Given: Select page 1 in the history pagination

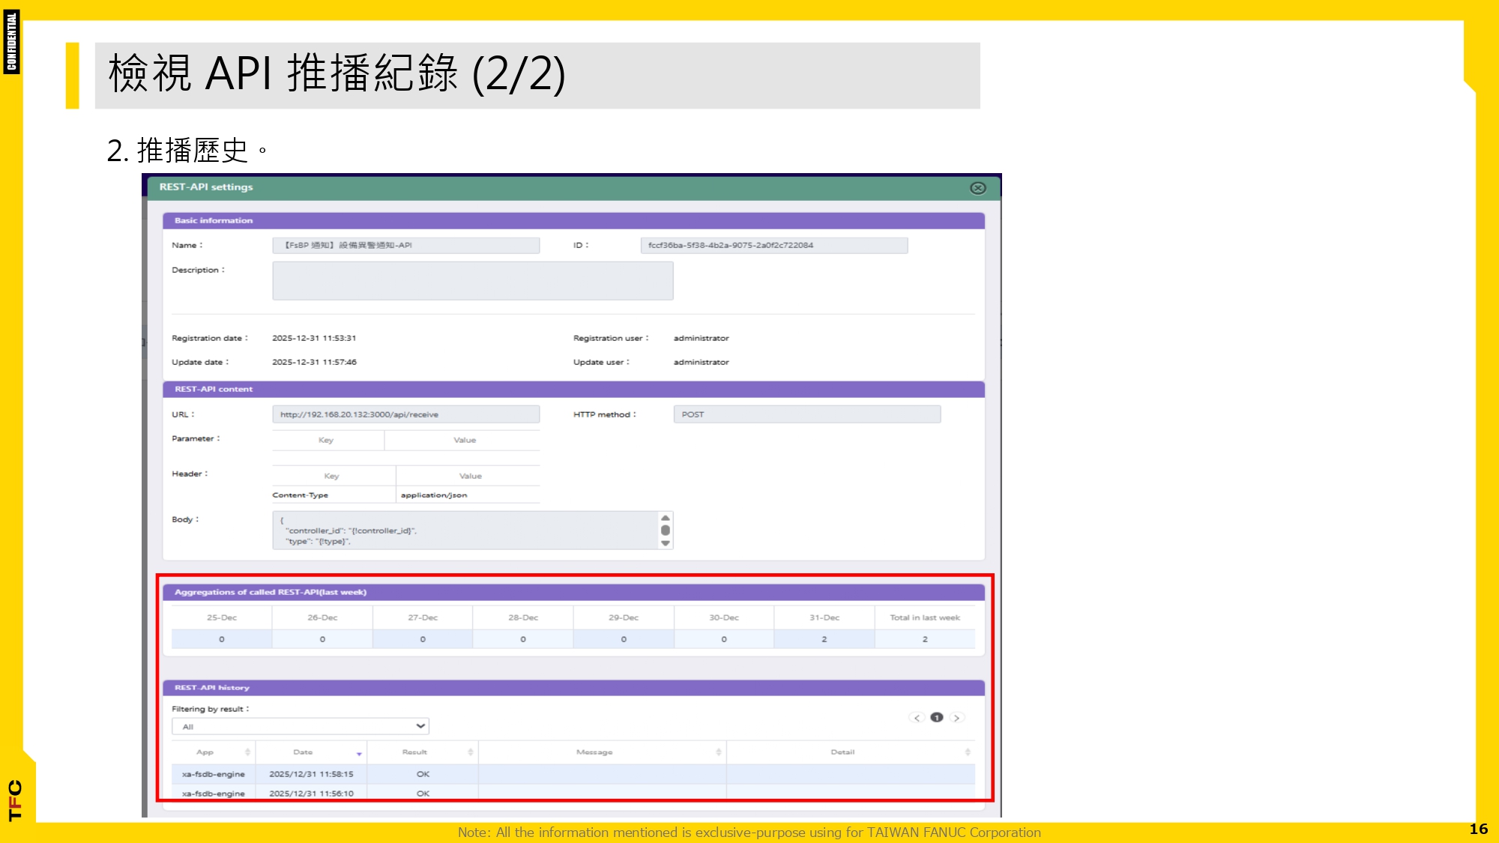Looking at the screenshot, I should (x=936, y=717).
